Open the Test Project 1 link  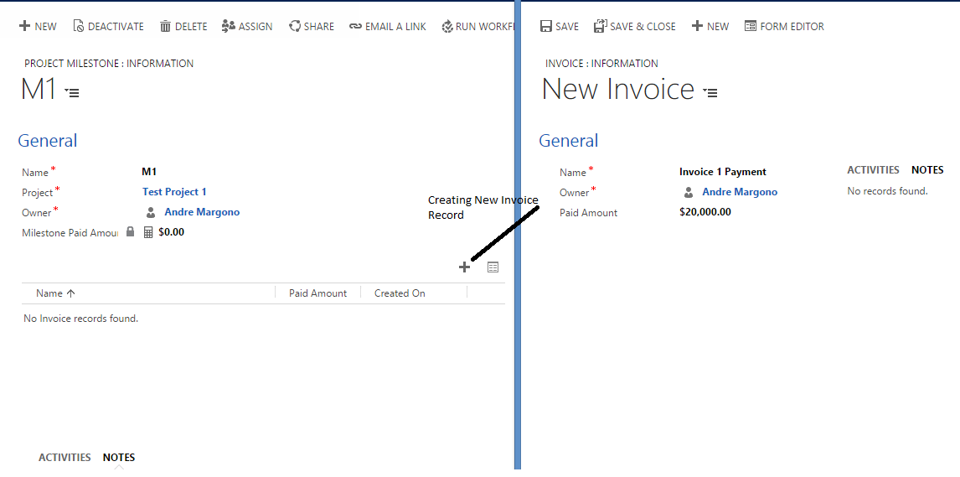(x=174, y=192)
